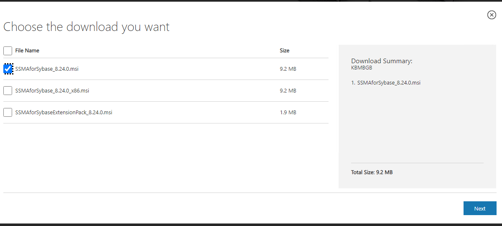The height and width of the screenshot is (226, 502).
Task: Click the 1.9 MB size value
Action: [x=288, y=112]
